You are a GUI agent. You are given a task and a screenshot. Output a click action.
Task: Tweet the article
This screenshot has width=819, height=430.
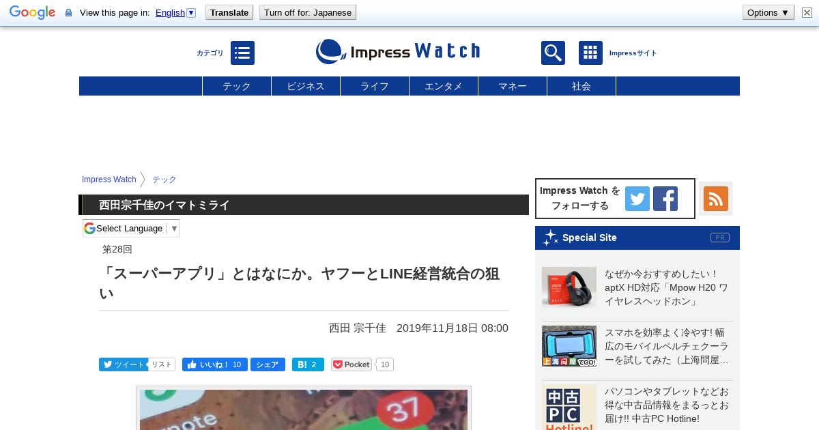[x=122, y=364]
